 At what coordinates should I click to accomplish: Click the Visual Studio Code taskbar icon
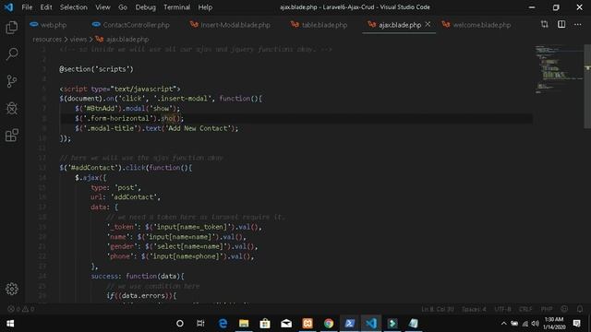[371, 324]
